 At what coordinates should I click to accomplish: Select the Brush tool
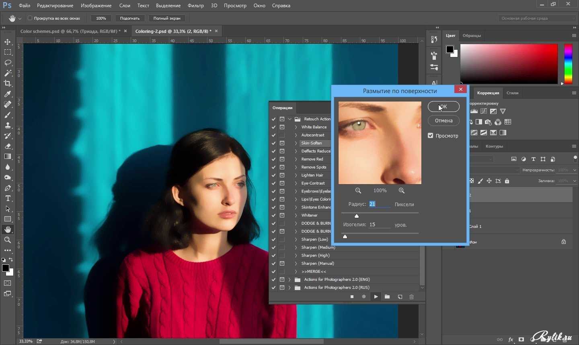point(8,115)
